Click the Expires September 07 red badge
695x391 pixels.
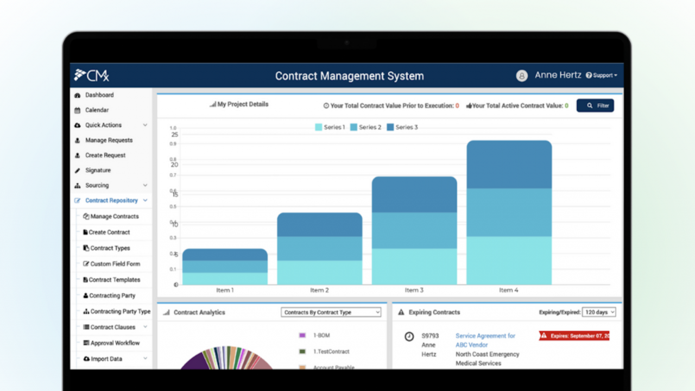pyautogui.click(x=574, y=336)
